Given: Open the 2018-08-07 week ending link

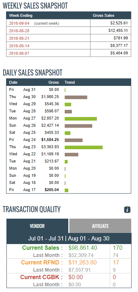Looking at the screenshot, I should click(x=19, y=53).
